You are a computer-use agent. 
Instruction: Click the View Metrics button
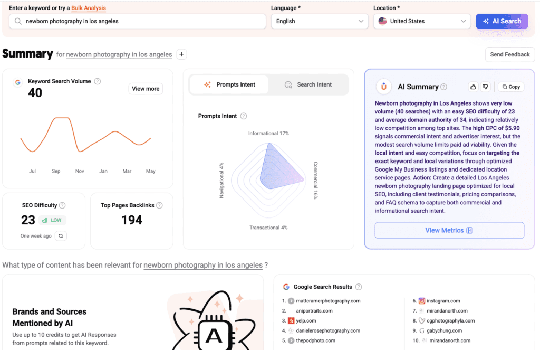click(x=449, y=230)
